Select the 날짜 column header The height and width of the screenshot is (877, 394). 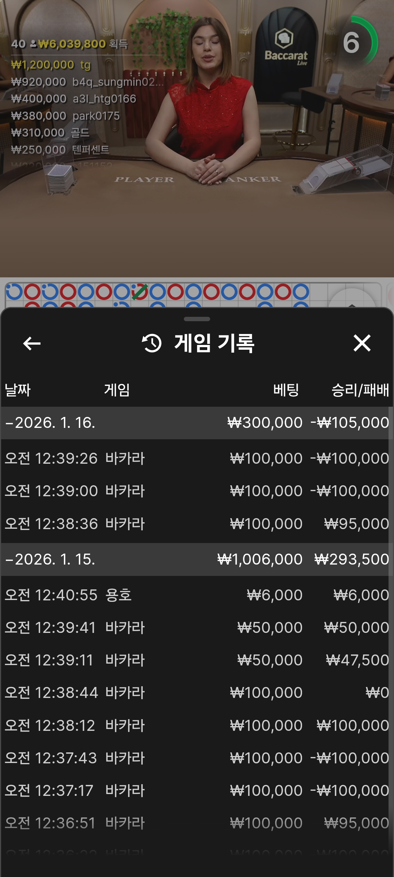[18, 390]
